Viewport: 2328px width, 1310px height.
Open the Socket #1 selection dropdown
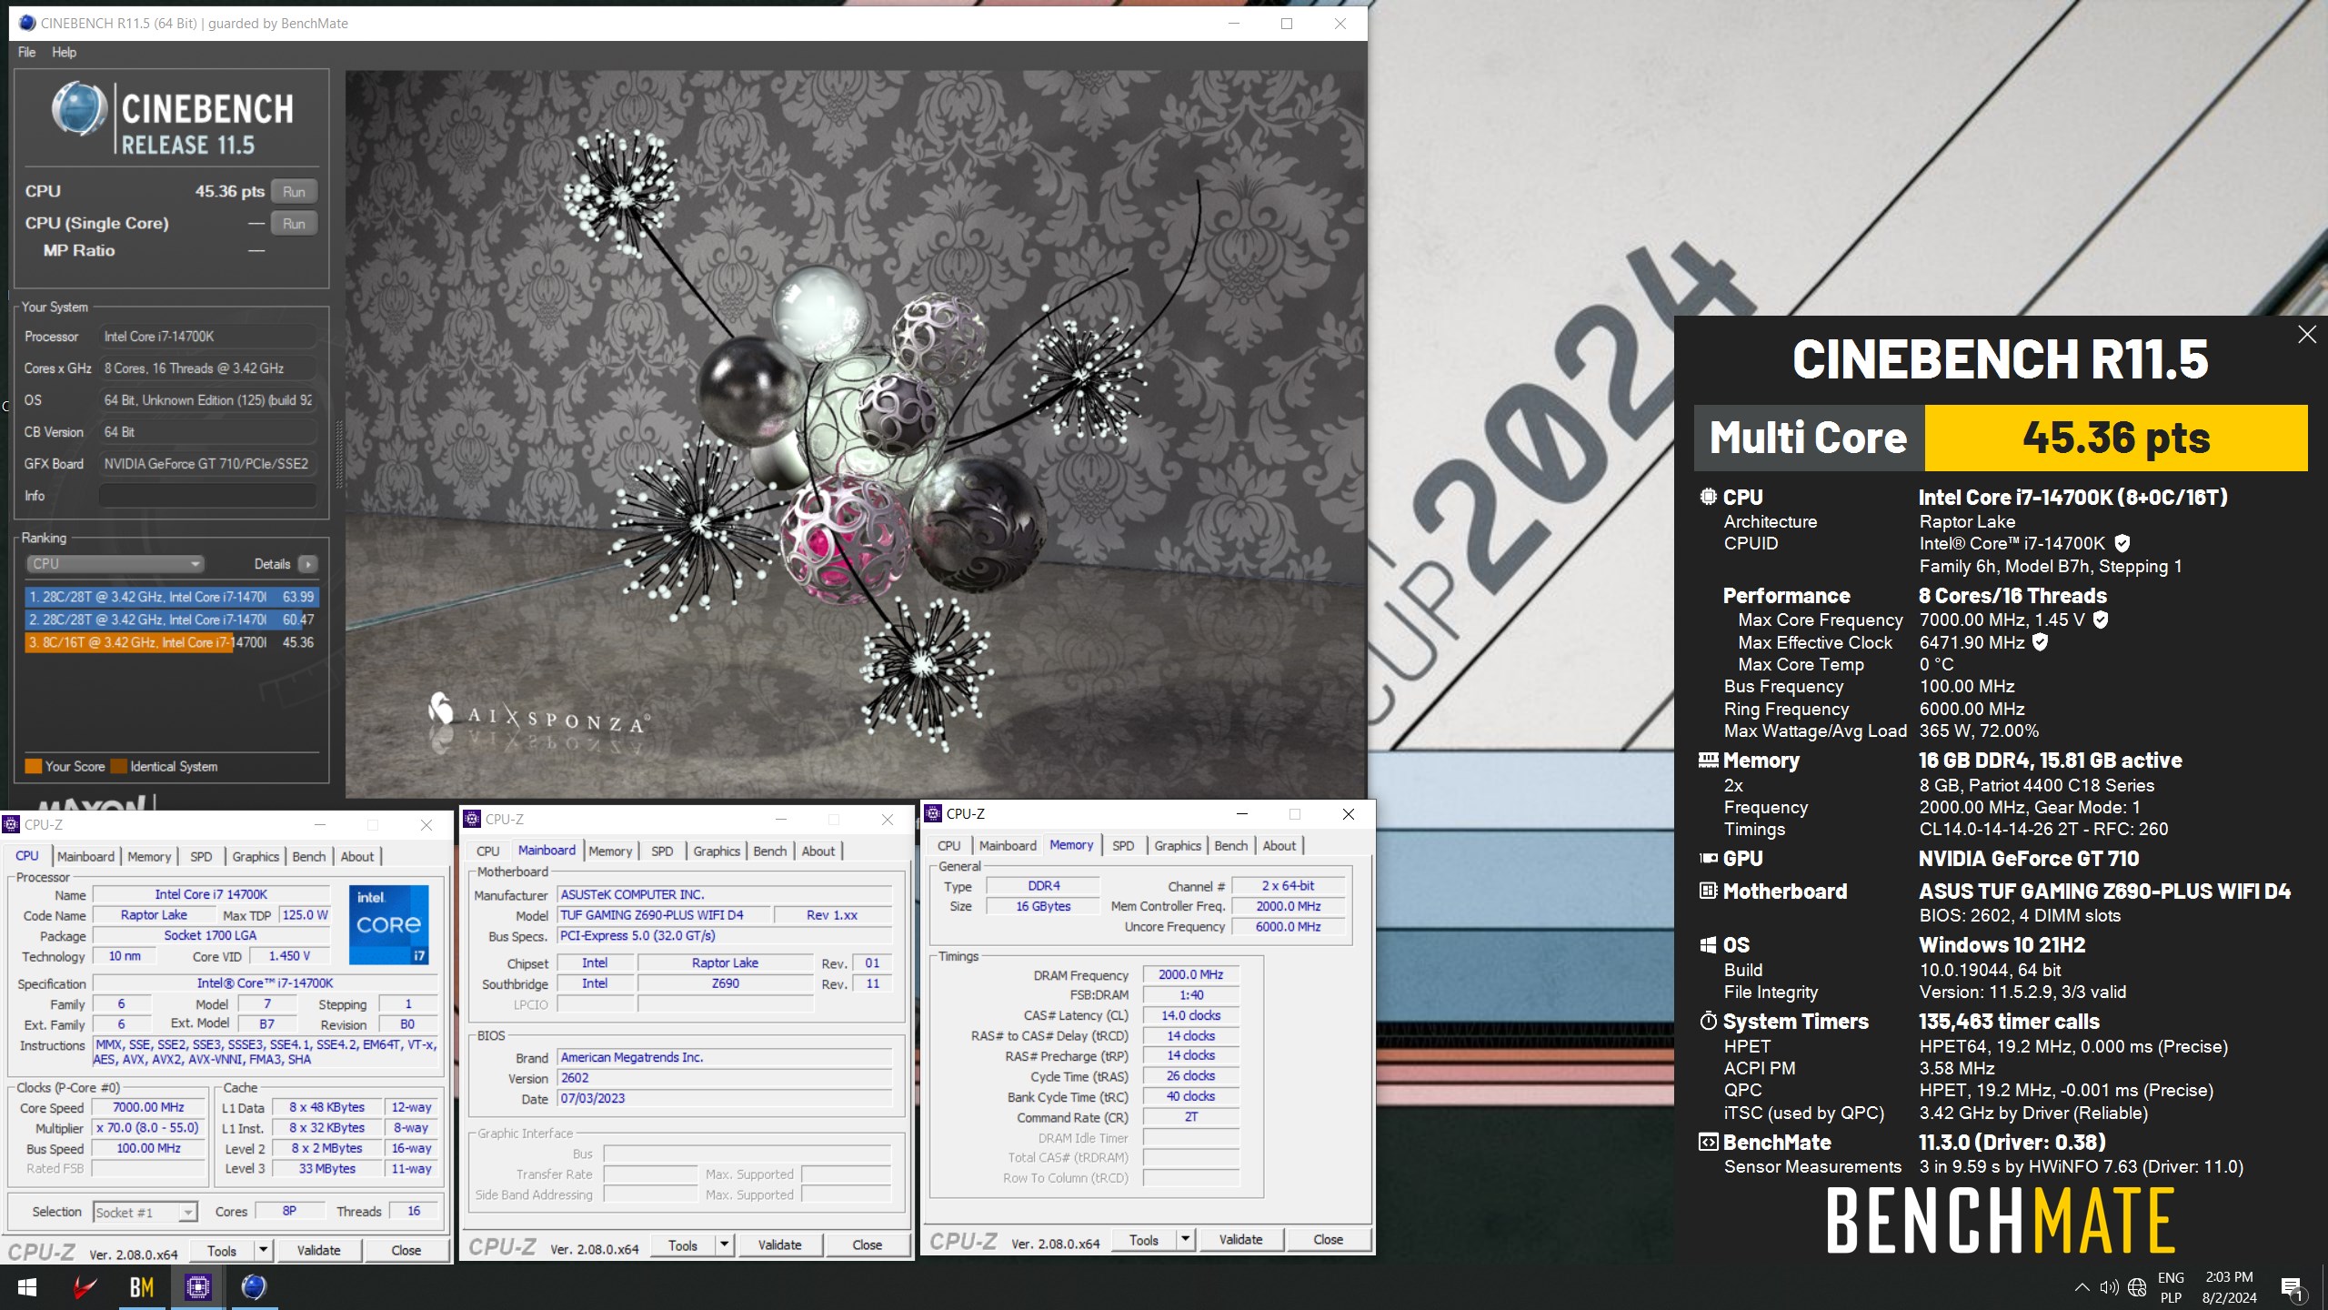coord(145,1212)
